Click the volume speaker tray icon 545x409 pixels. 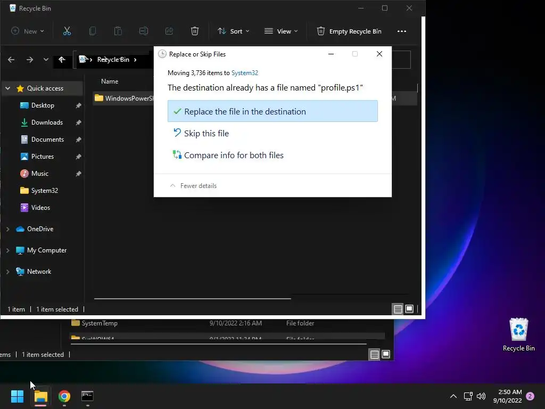point(481,396)
